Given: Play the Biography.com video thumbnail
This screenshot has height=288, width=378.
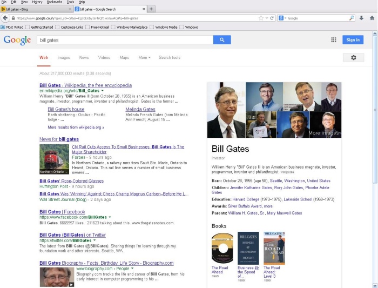Looking at the screenshot, I should pos(57,277).
